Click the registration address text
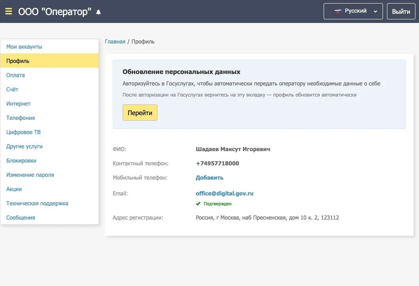Viewport: 419px width, 286px height. coord(267,218)
